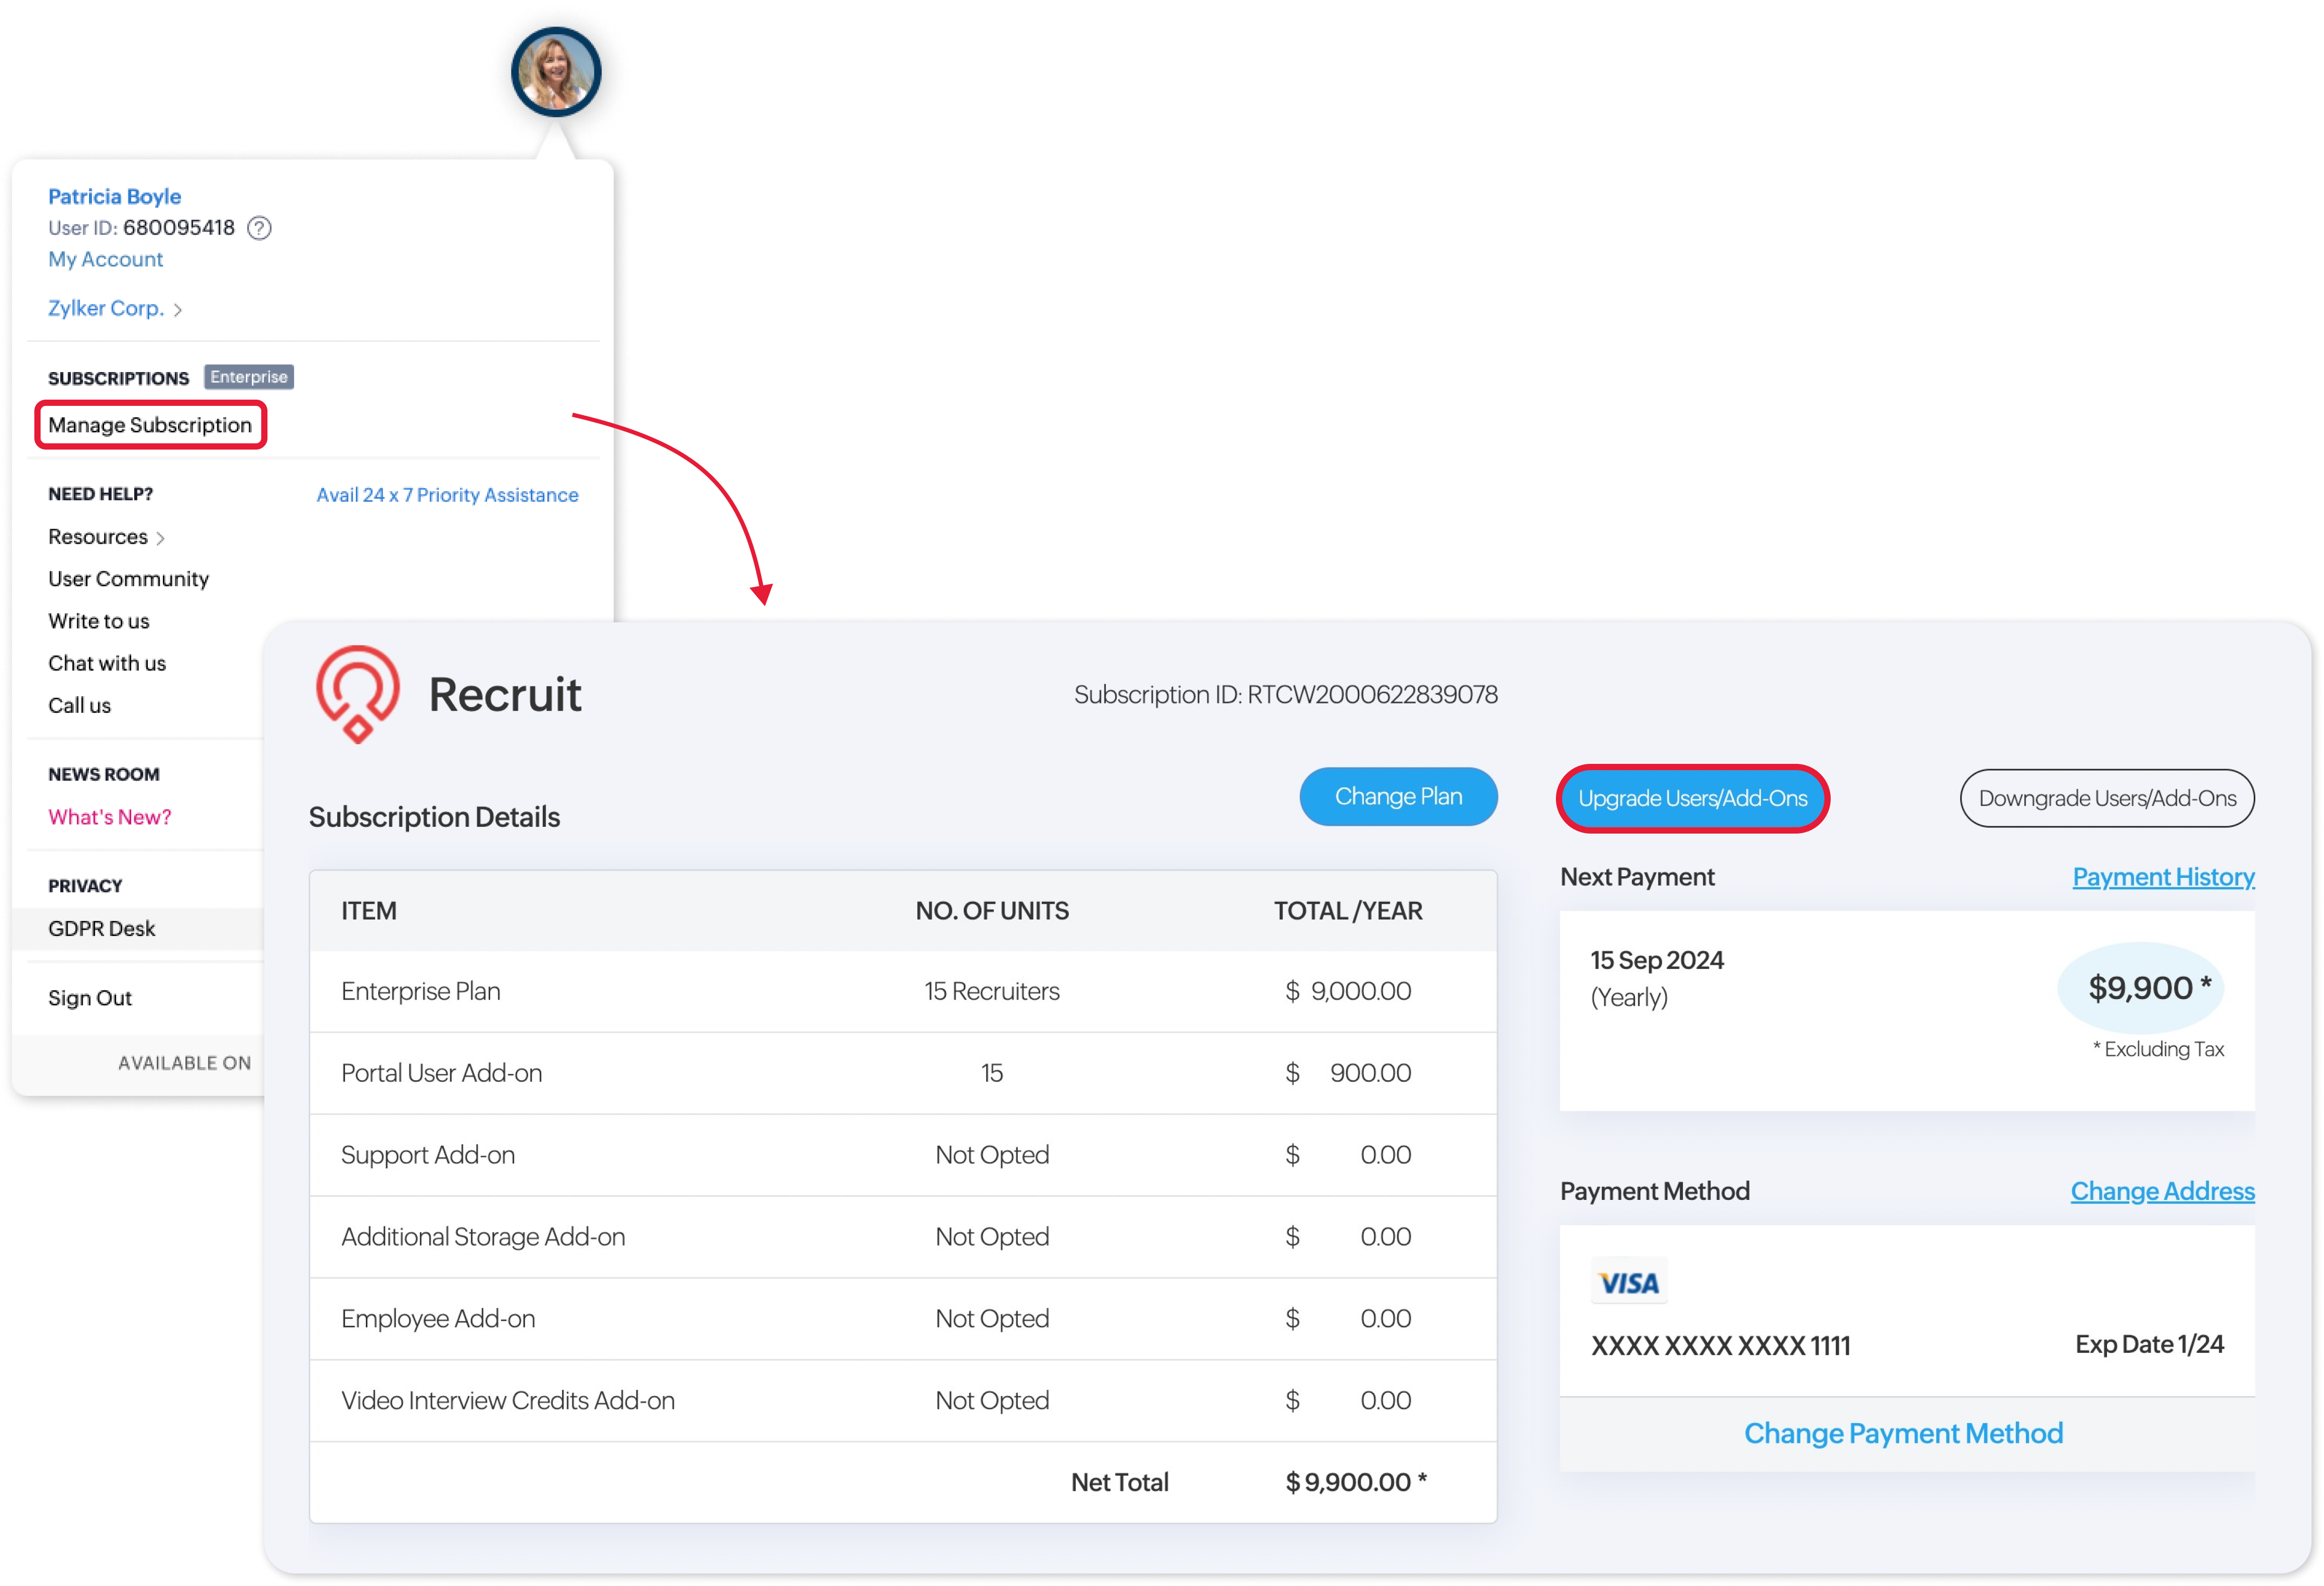Click the VISA card logo
Image resolution: width=2324 pixels, height=1586 pixels.
click(x=1628, y=1282)
